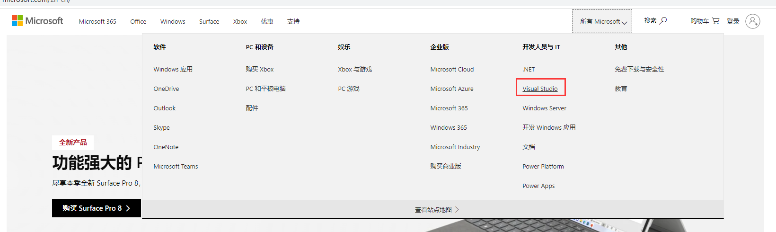Viewport: 776px width, 232px height.
Task: Click the 全新产品 badge
Action: (x=73, y=143)
